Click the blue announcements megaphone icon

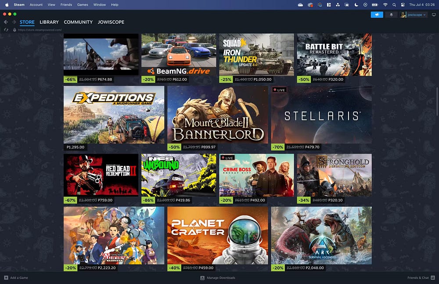click(x=377, y=14)
